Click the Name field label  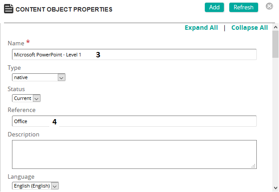coord(16,43)
